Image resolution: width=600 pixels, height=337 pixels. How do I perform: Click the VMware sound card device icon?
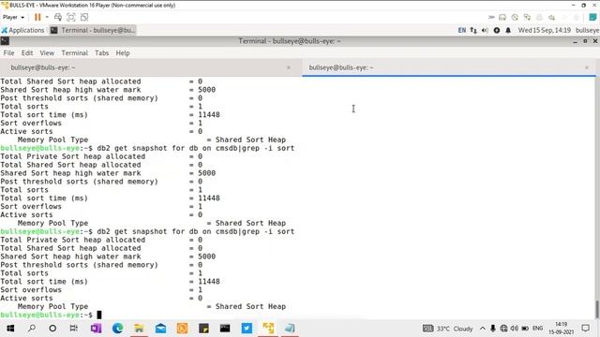click(x=552, y=17)
